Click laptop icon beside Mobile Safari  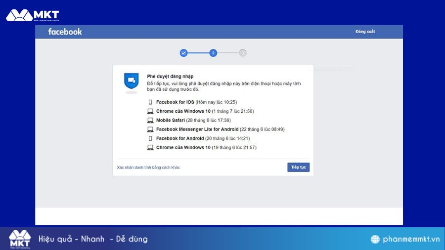click(x=150, y=120)
